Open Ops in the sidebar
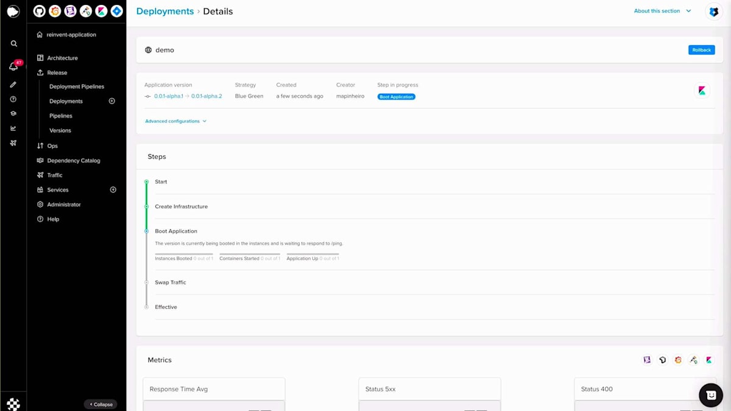Viewport: 731px width, 411px height. pyautogui.click(x=52, y=146)
